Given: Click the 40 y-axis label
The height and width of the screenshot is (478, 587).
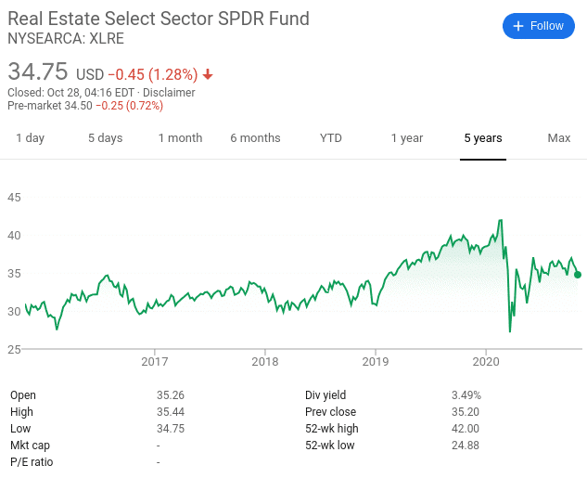Looking at the screenshot, I should (x=14, y=236).
